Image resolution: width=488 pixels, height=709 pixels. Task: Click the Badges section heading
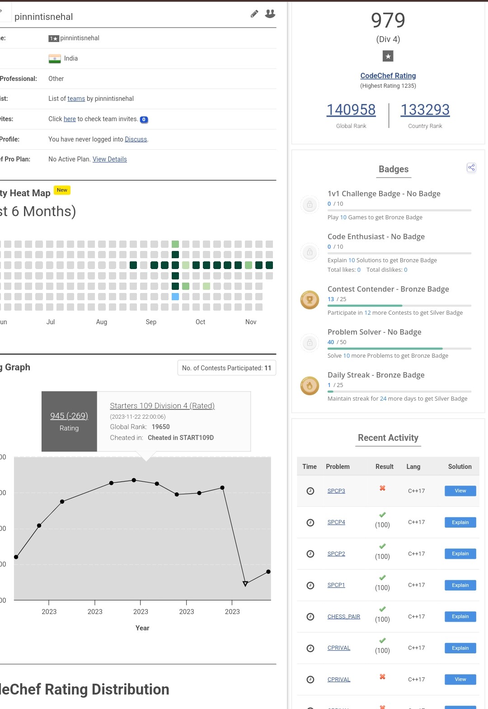[x=394, y=169]
